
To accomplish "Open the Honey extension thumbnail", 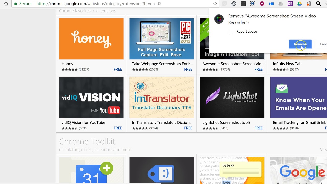I will click(91, 39).
